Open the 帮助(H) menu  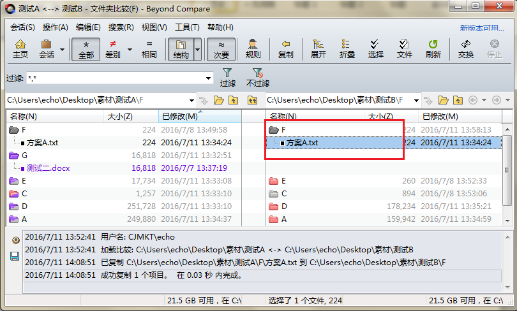coord(220,27)
